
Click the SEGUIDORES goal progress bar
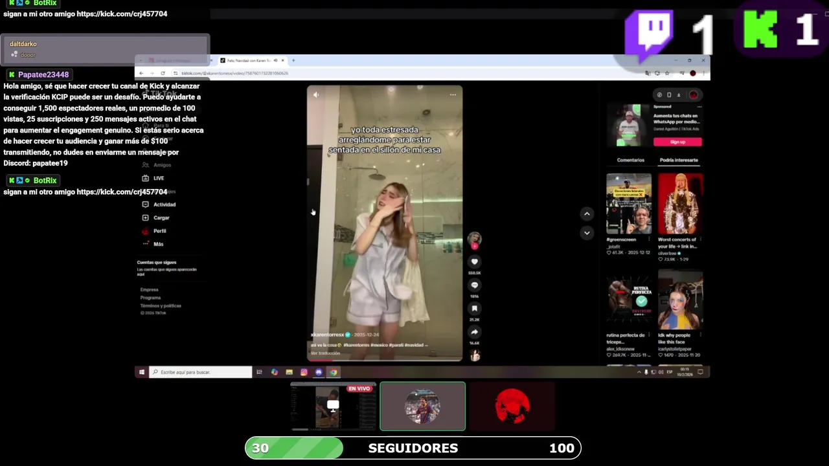click(413, 448)
